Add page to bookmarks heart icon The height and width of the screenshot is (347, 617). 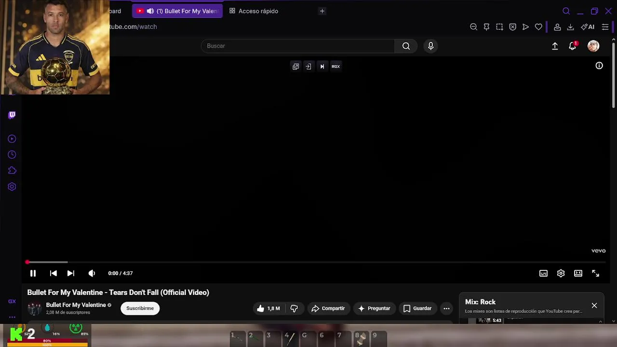click(x=538, y=27)
